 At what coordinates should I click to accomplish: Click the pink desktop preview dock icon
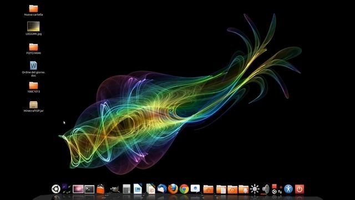tap(78, 189)
